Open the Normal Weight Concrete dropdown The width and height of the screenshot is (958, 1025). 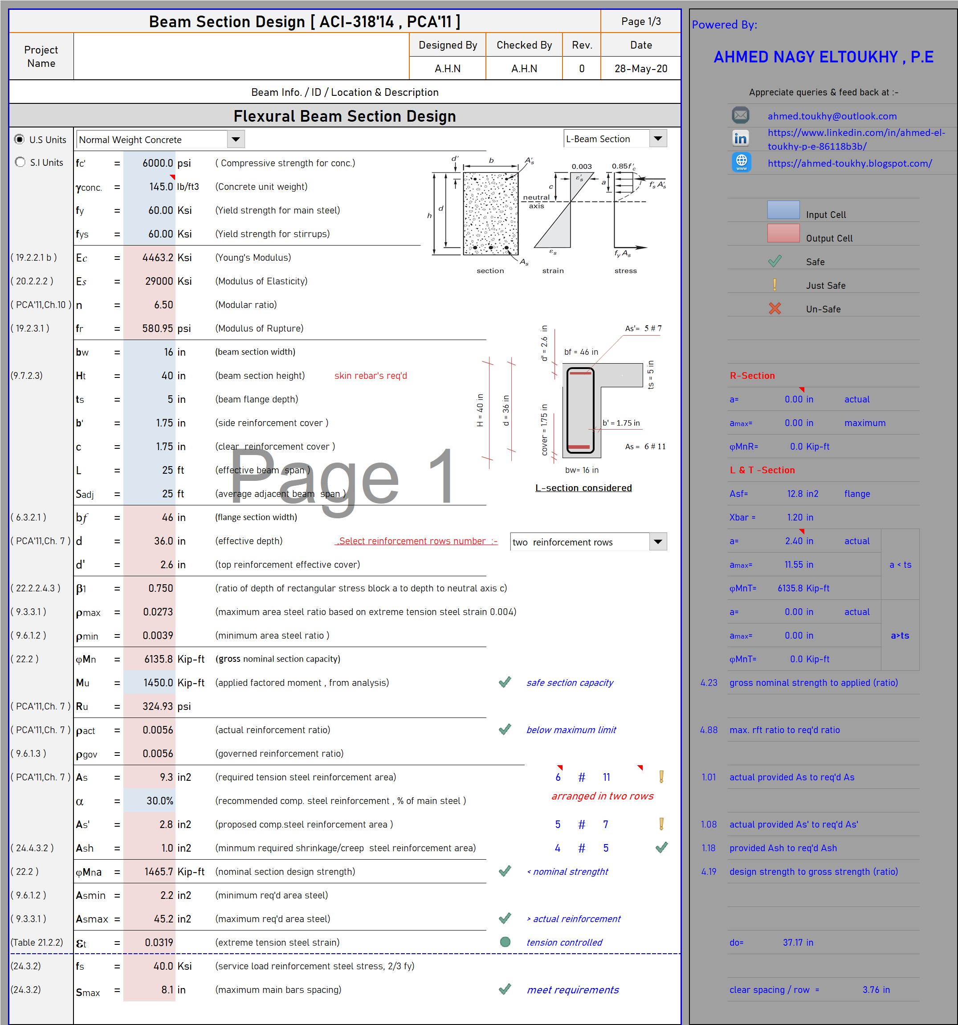point(236,139)
